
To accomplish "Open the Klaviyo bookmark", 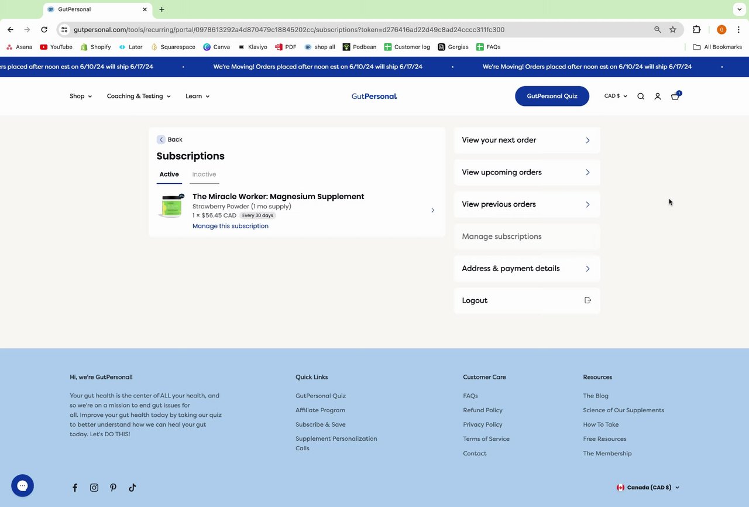I will tap(253, 47).
